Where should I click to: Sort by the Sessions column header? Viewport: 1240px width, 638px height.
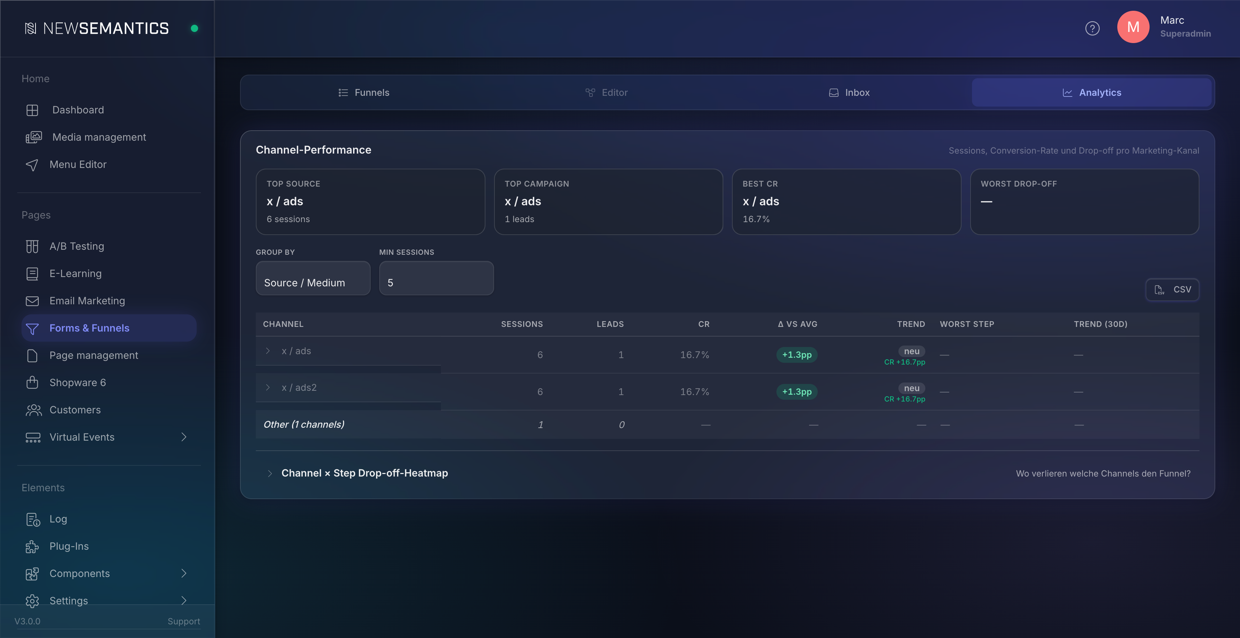[522, 324]
